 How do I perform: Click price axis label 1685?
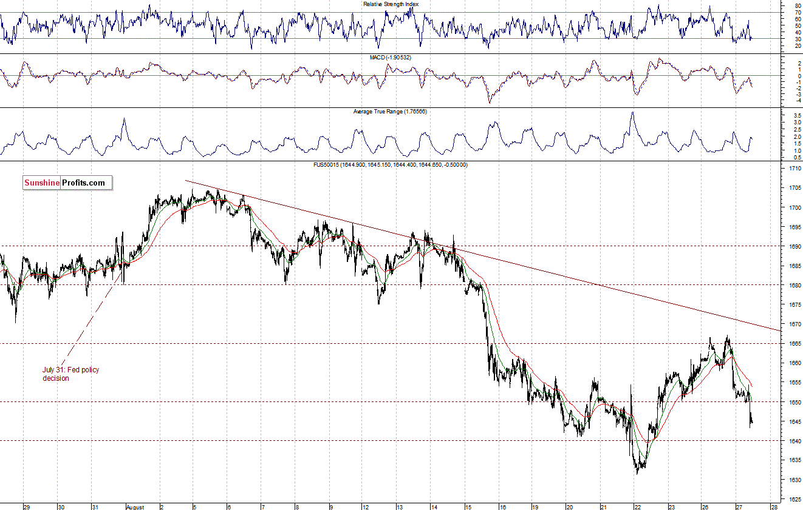click(x=795, y=266)
